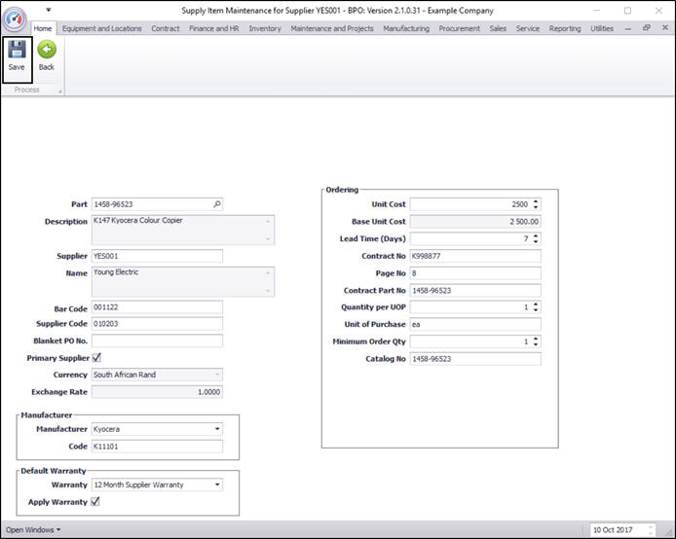Click the Contract Part No field
Viewport: 676px width, 539px height.
[475, 290]
